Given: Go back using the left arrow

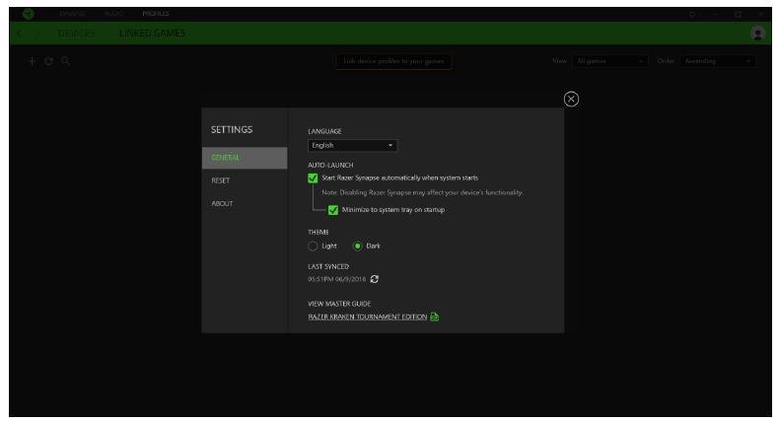Looking at the screenshot, I should [20, 34].
